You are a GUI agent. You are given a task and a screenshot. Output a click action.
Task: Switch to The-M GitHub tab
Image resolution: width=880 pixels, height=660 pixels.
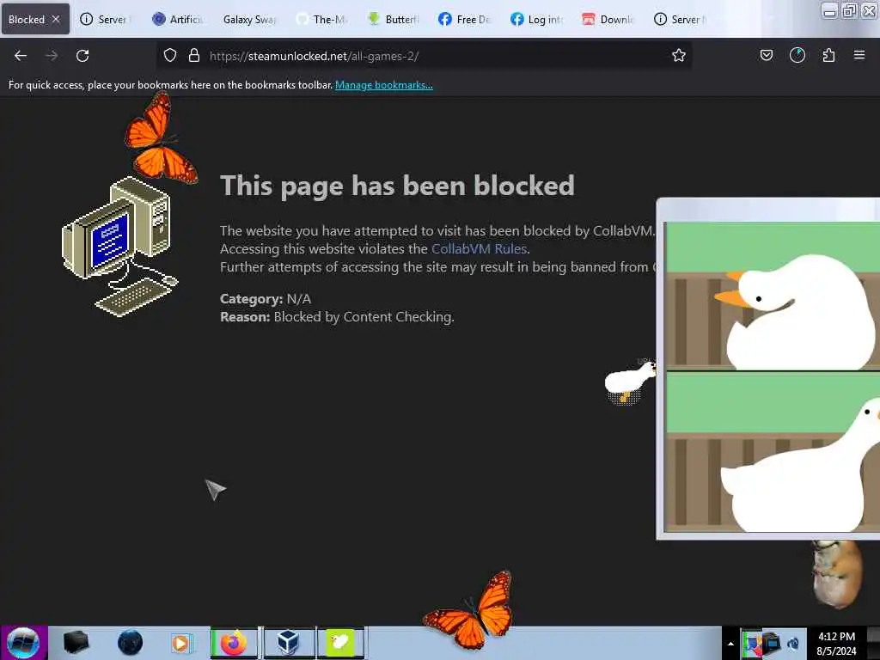(x=323, y=19)
